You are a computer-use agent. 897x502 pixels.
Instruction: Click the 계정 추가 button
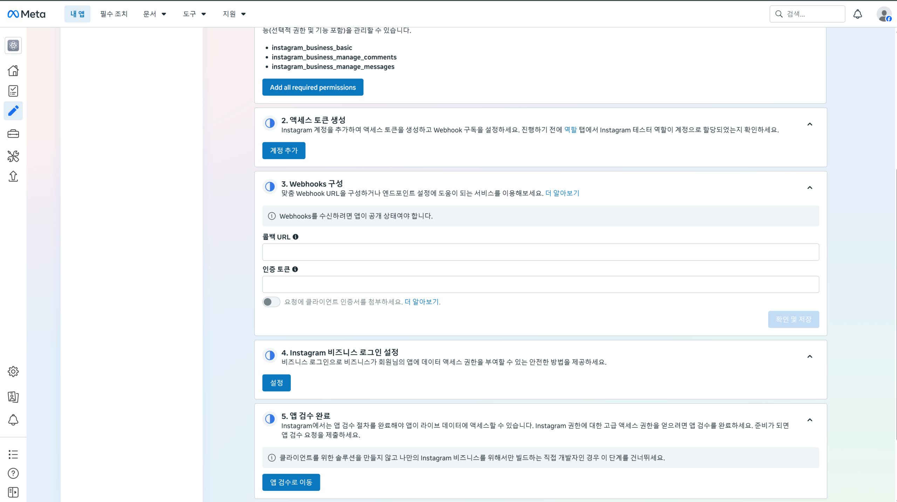click(x=284, y=151)
